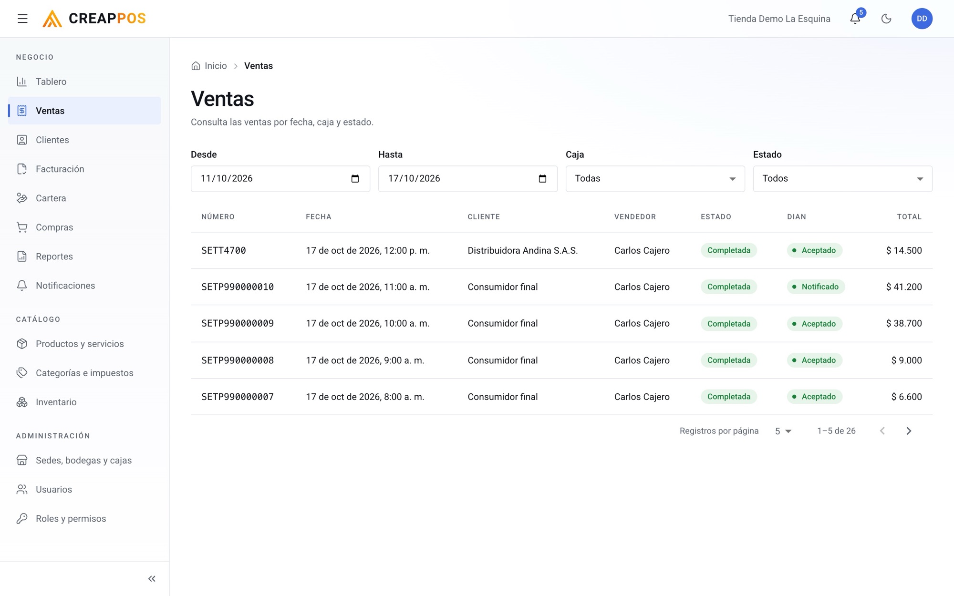Open the hamburger menu icon
The width and height of the screenshot is (954, 596).
coord(22,19)
